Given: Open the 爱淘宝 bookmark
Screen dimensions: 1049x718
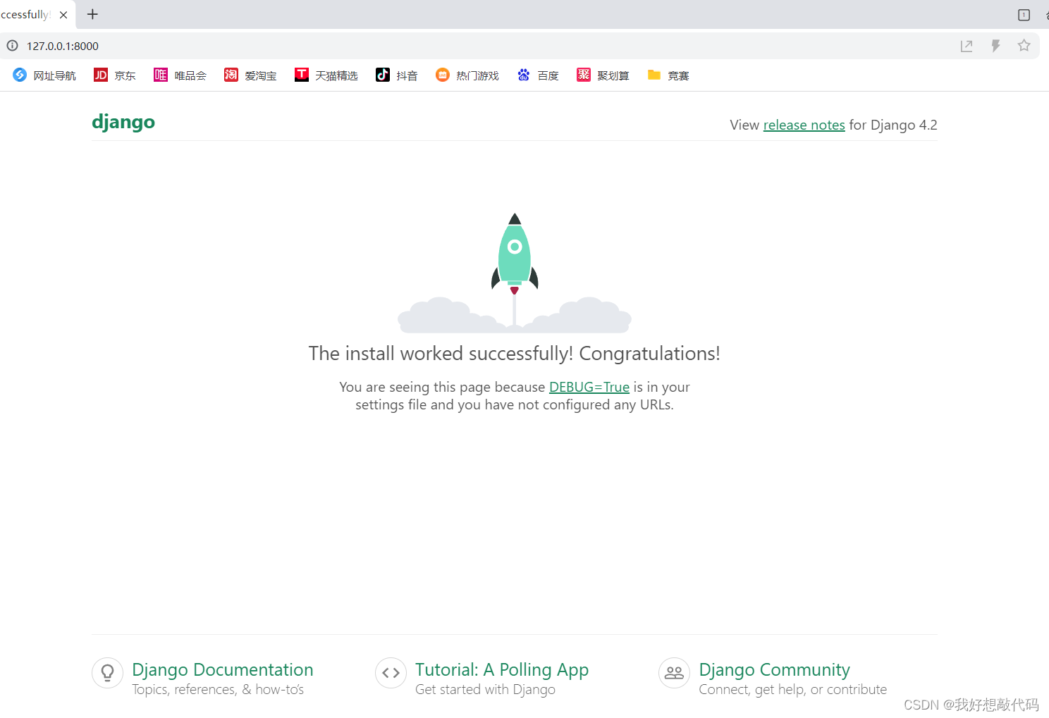Looking at the screenshot, I should (251, 75).
